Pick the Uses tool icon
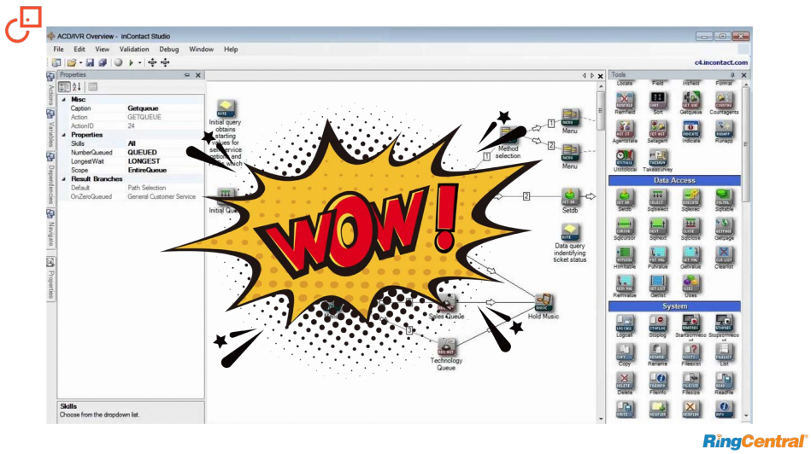This screenshot has width=811, height=454. (691, 283)
